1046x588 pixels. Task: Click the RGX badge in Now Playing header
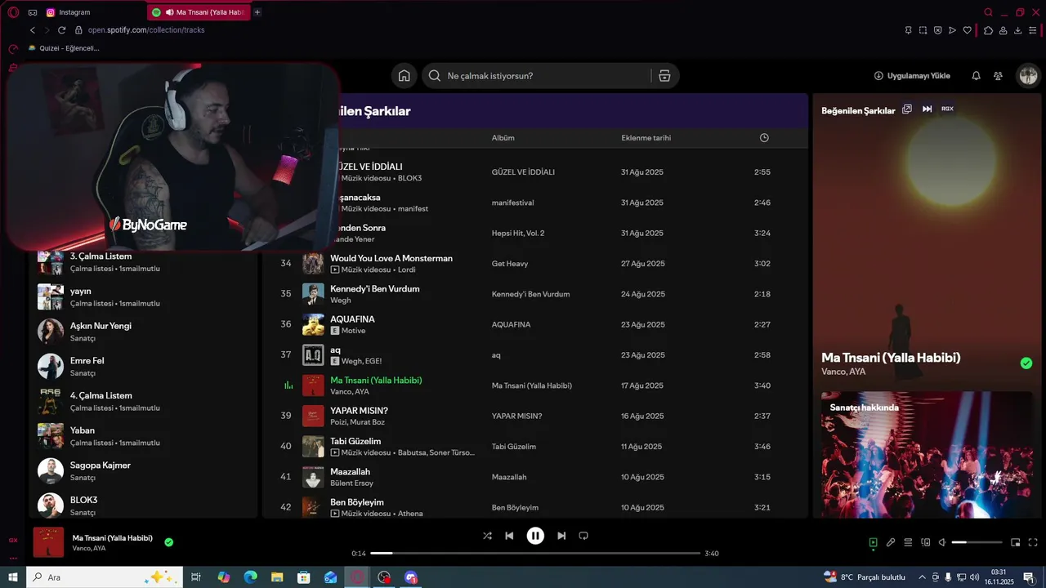[947, 109]
